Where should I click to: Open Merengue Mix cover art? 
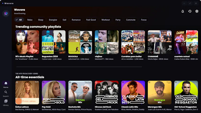[x=160, y=92]
